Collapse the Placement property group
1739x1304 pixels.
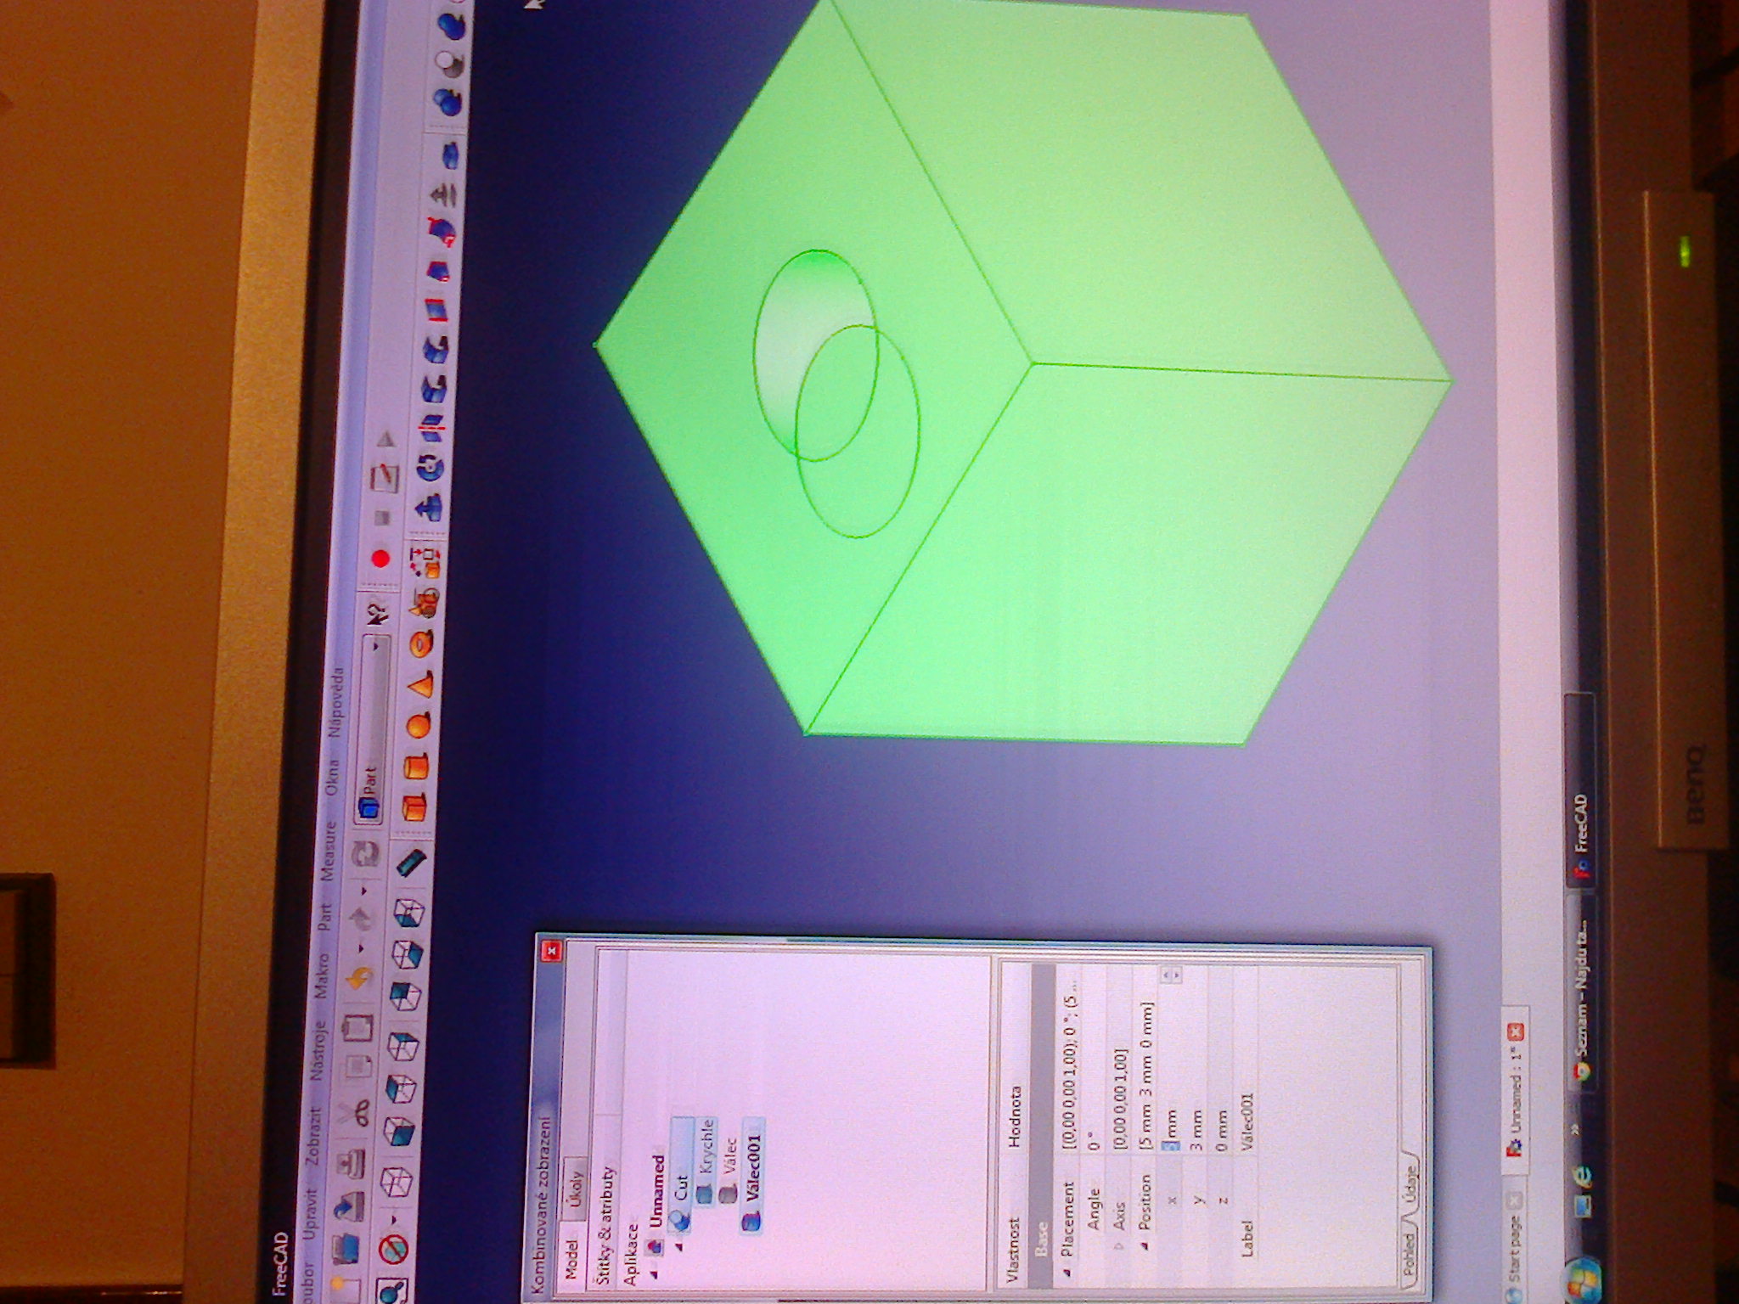click(x=1067, y=1273)
